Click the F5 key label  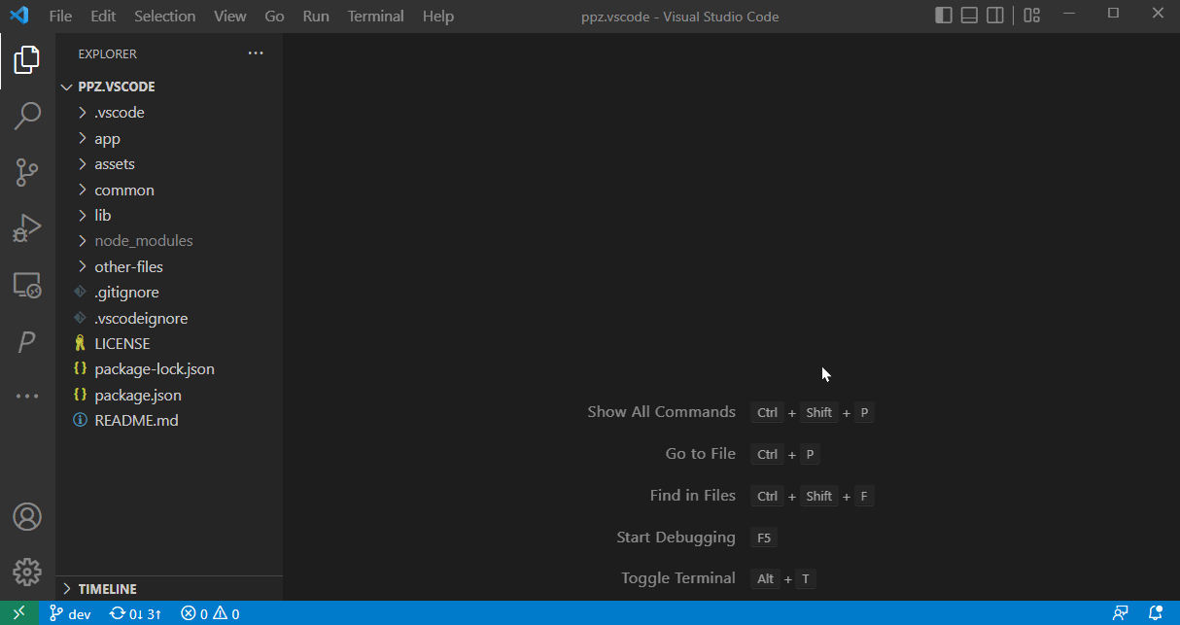point(764,538)
